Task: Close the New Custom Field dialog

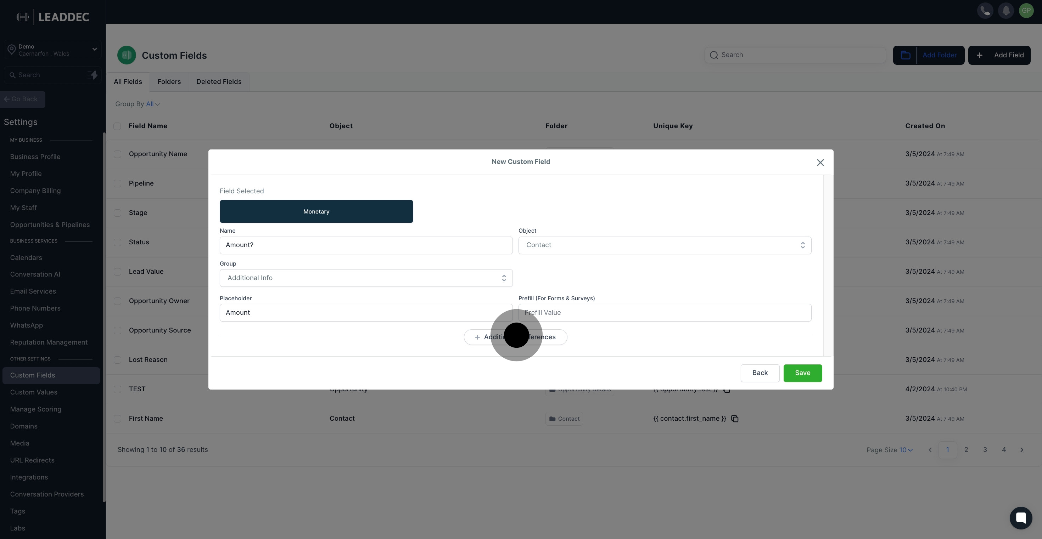Action: 820,163
